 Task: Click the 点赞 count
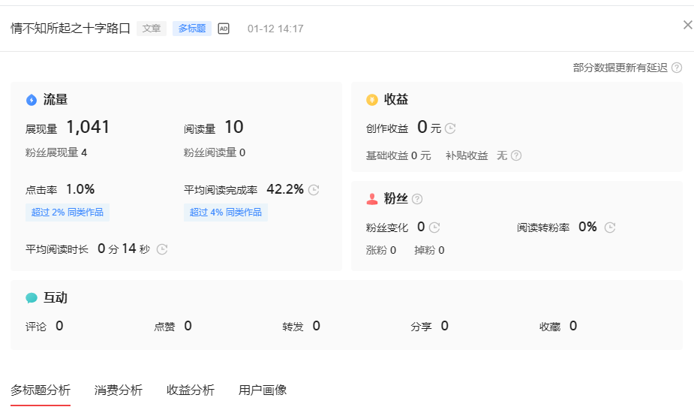tap(188, 326)
